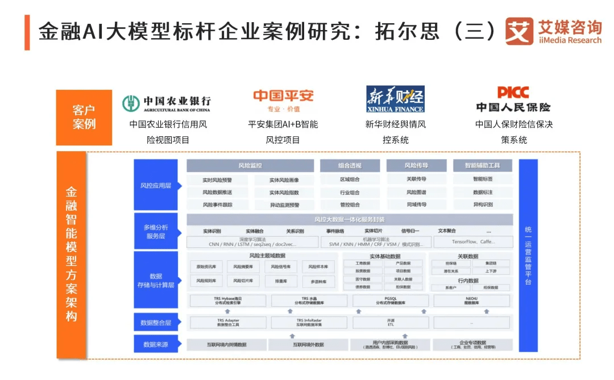
Task: Click the 风控大数据一体化服务封装 bar
Action: pyautogui.click(x=350, y=219)
